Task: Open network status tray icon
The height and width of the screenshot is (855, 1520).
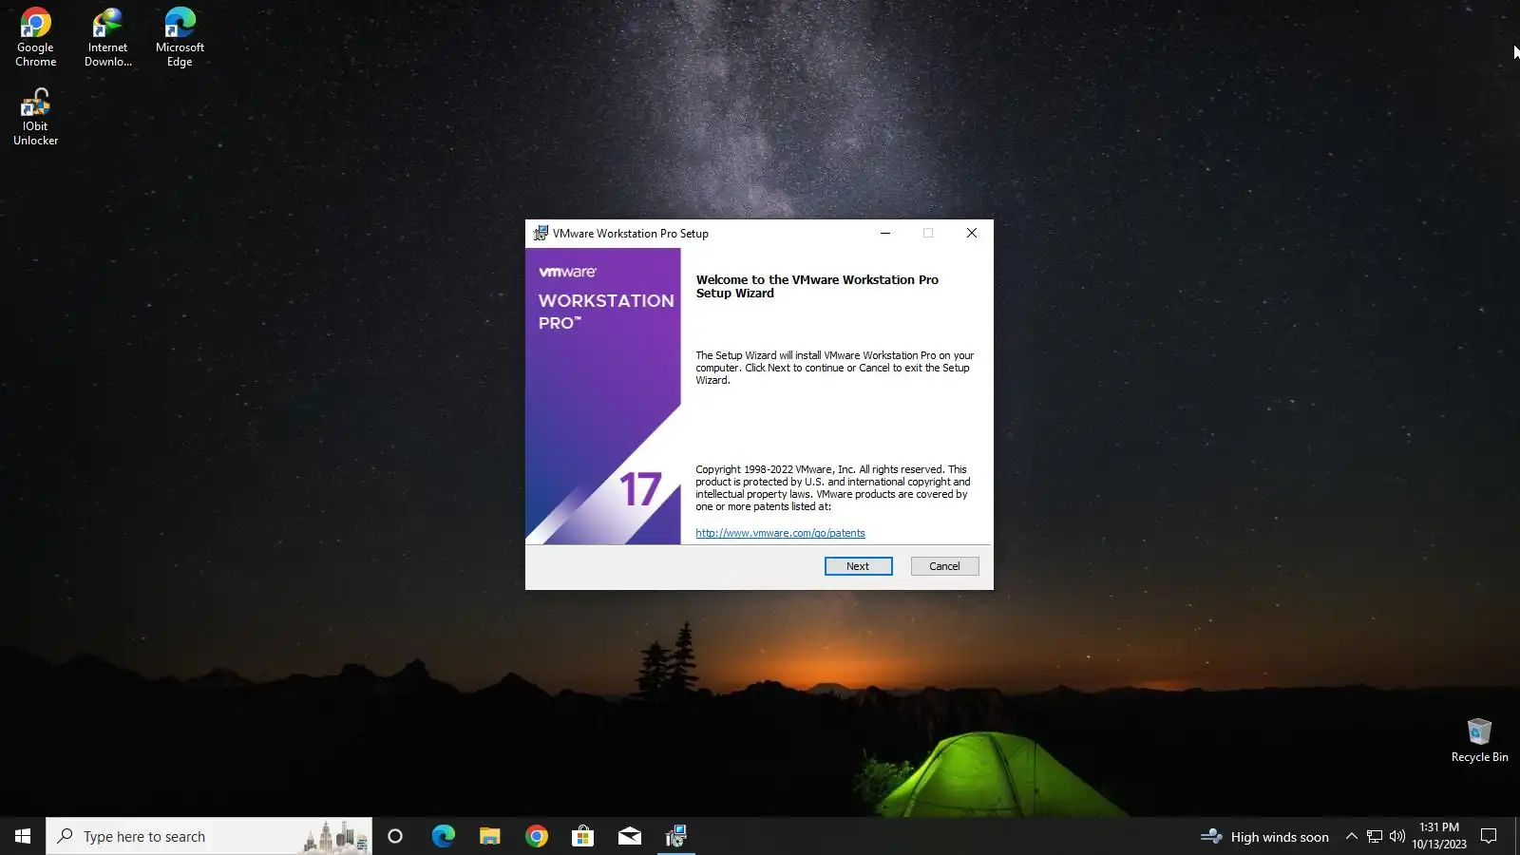Action: (x=1375, y=837)
